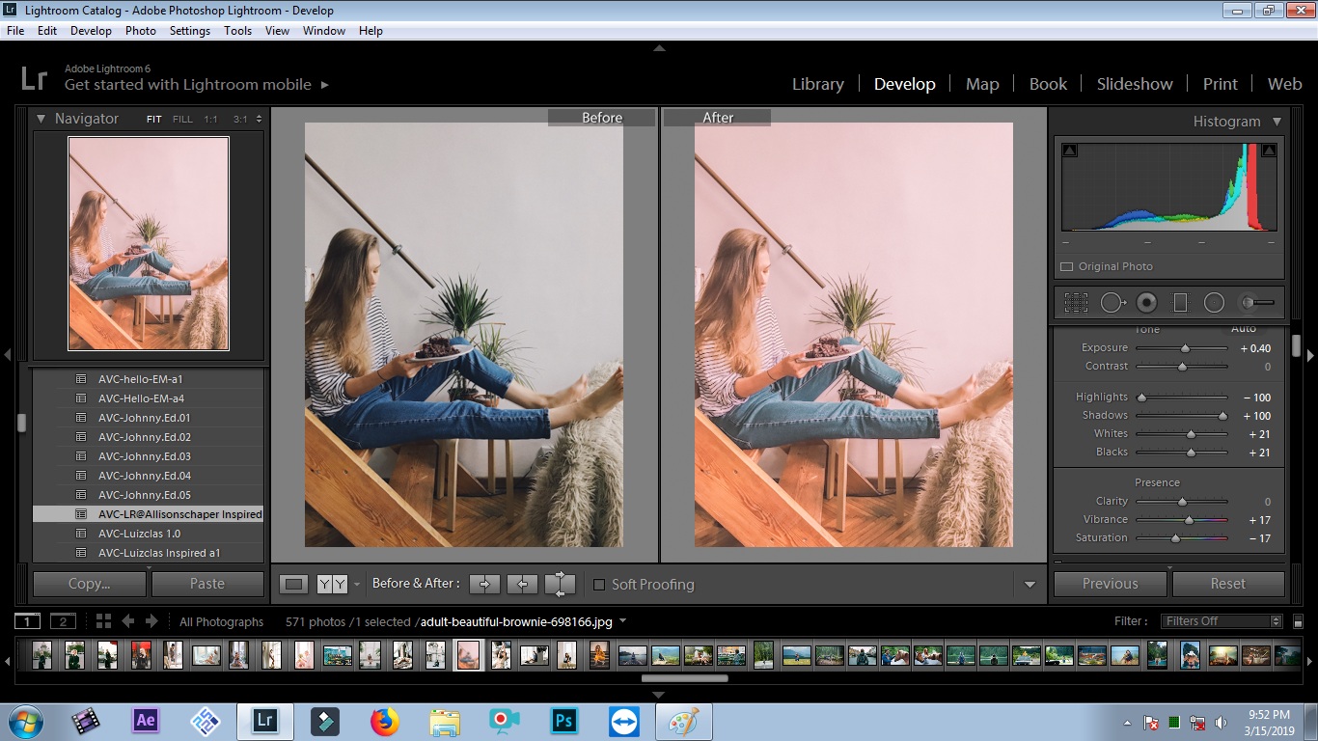This screenshot has width=1318, height=741.
Task: Click the Paste button
Action: click(207, 584)
